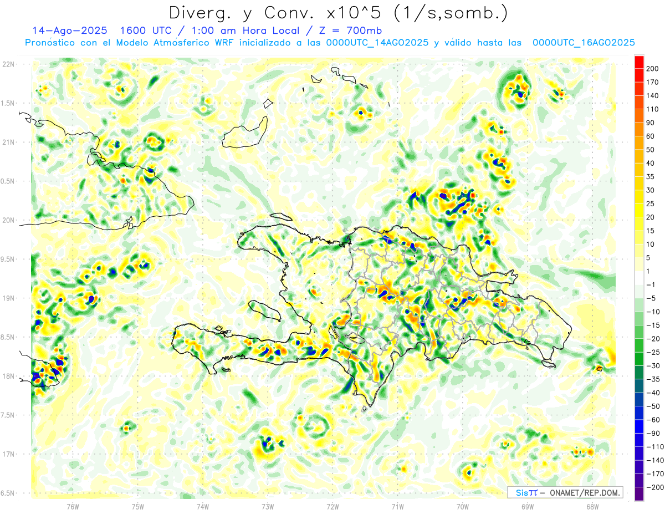
Task: Click the '-25' color scale label
Action: click(654, 352)
